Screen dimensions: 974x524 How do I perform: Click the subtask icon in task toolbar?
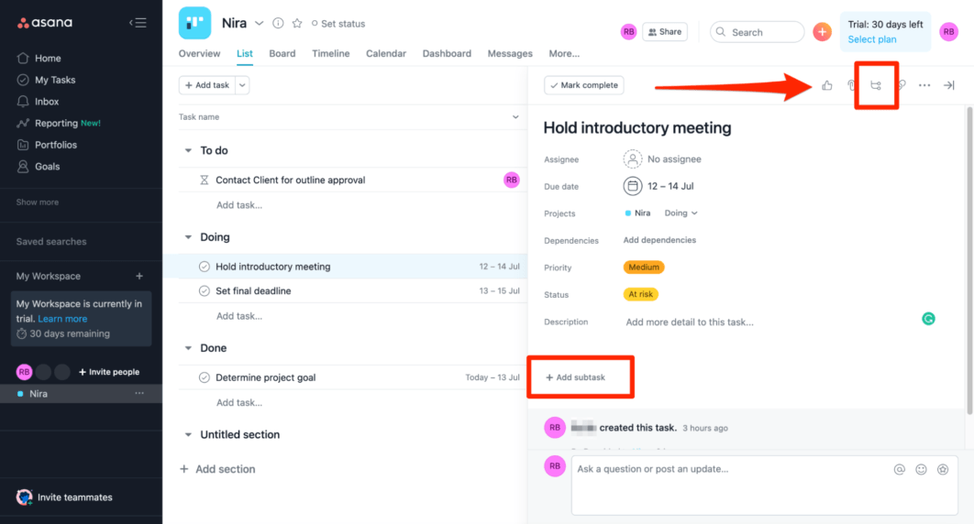pos(876,85)
